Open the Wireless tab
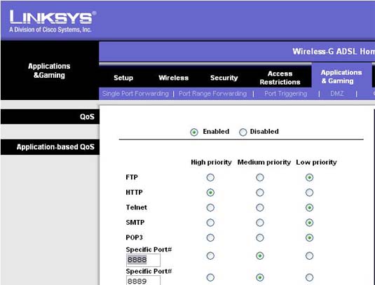The width and height of the screenshot is (375, 285). [x=174, y=78]
